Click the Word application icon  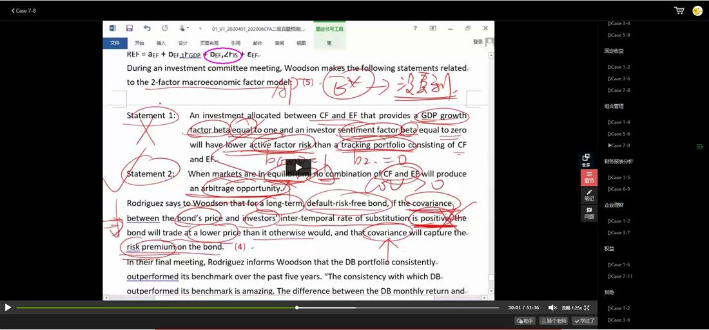(113, 28)
